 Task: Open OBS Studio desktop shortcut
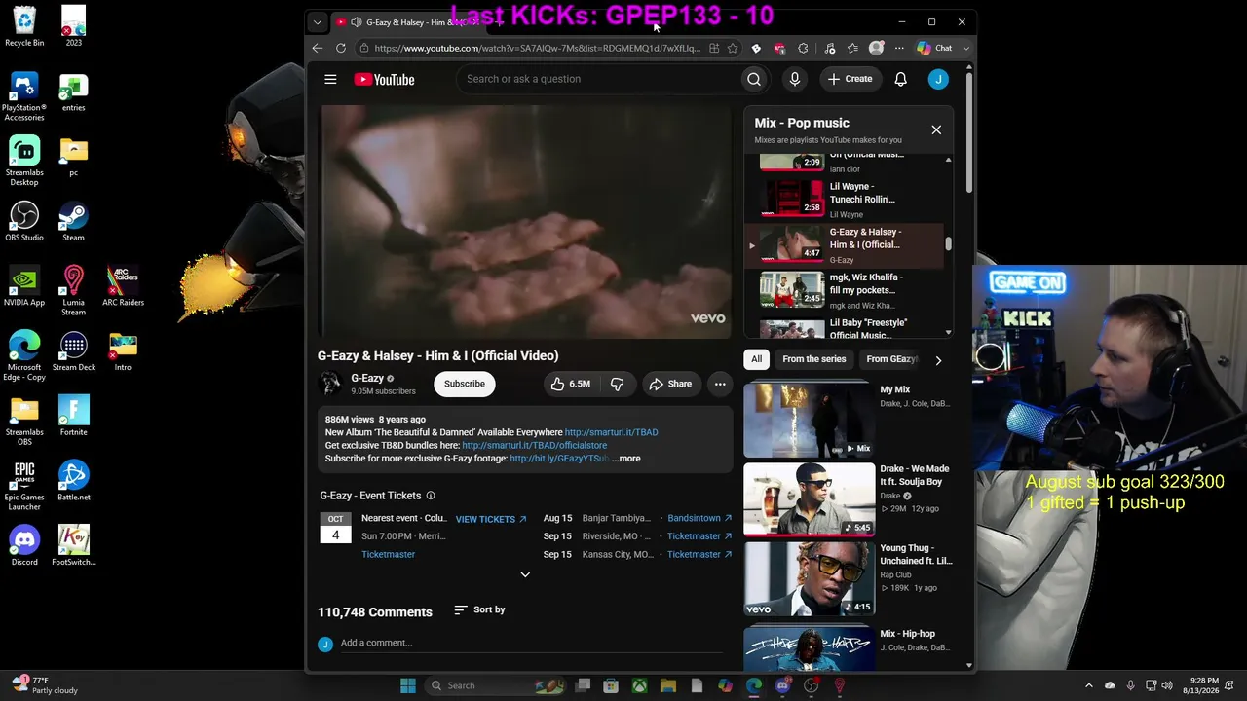pyautogui.click(x=24, y=221)
